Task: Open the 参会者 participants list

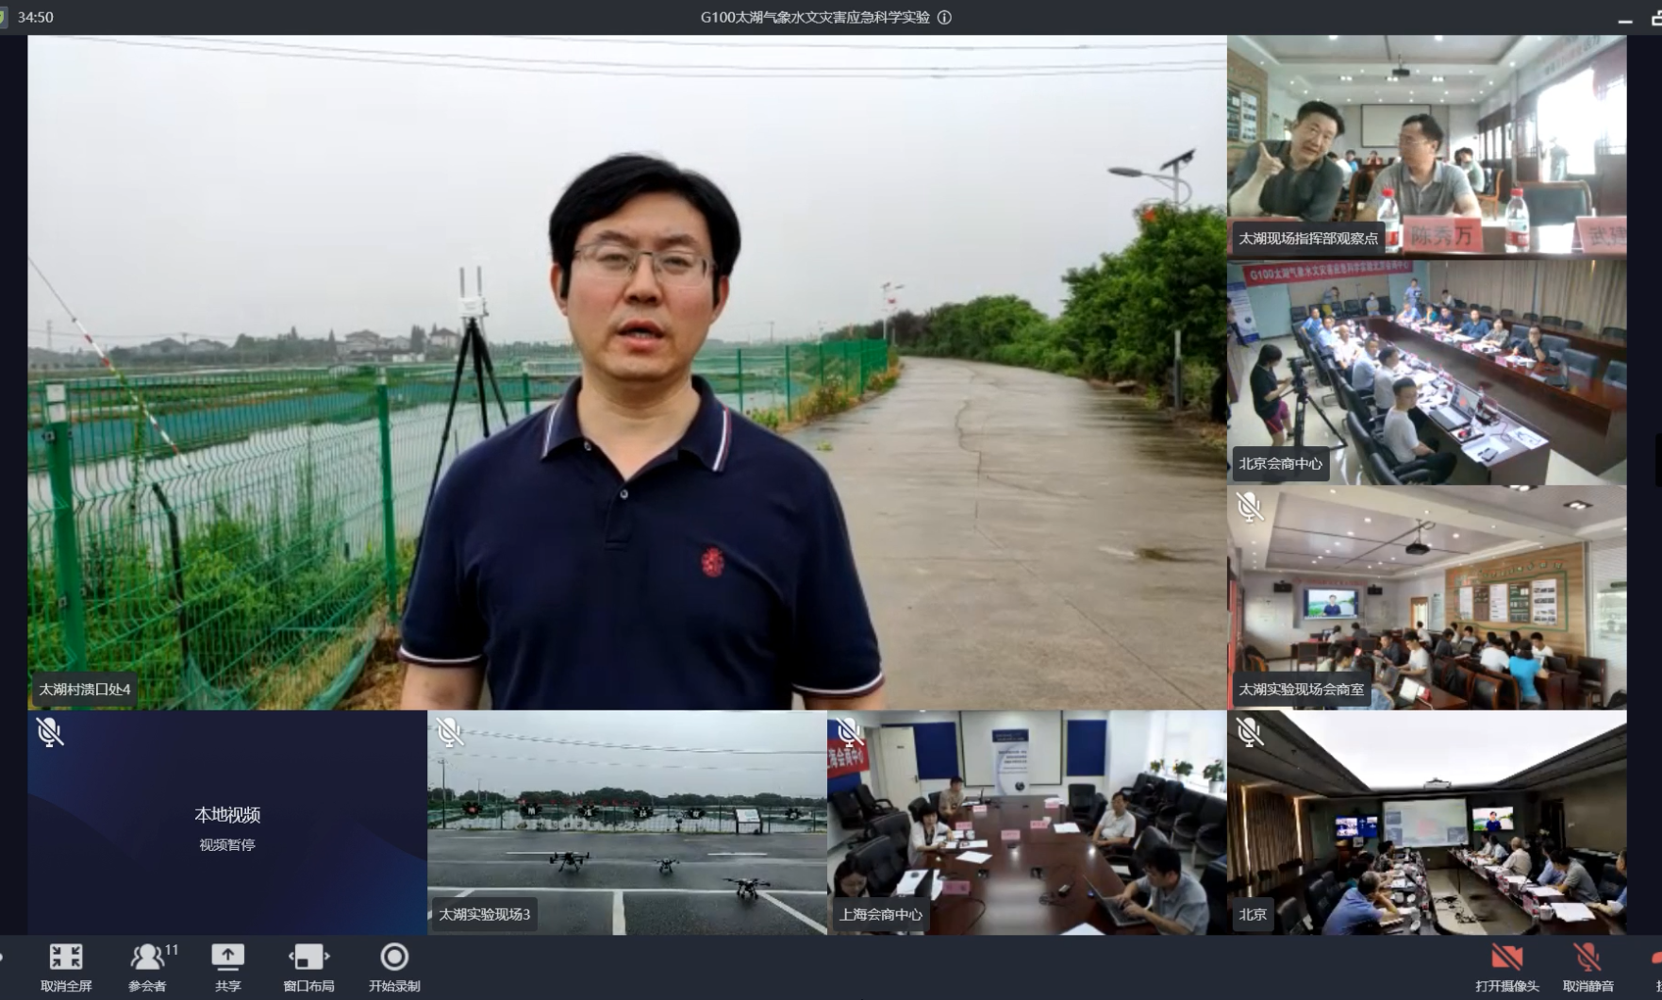Action: point(147,958)
